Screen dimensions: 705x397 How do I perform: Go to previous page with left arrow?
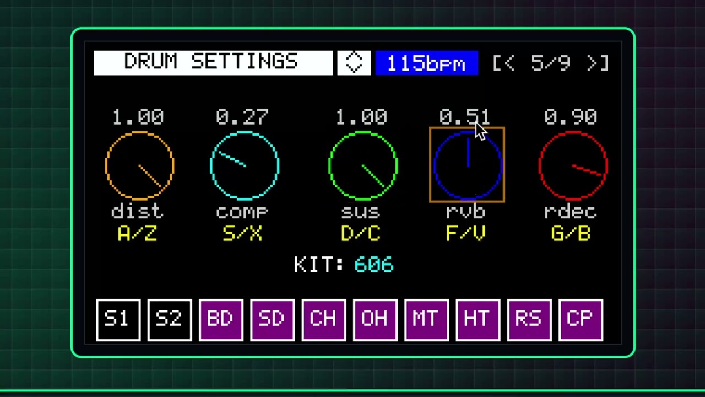pos(503,63)
